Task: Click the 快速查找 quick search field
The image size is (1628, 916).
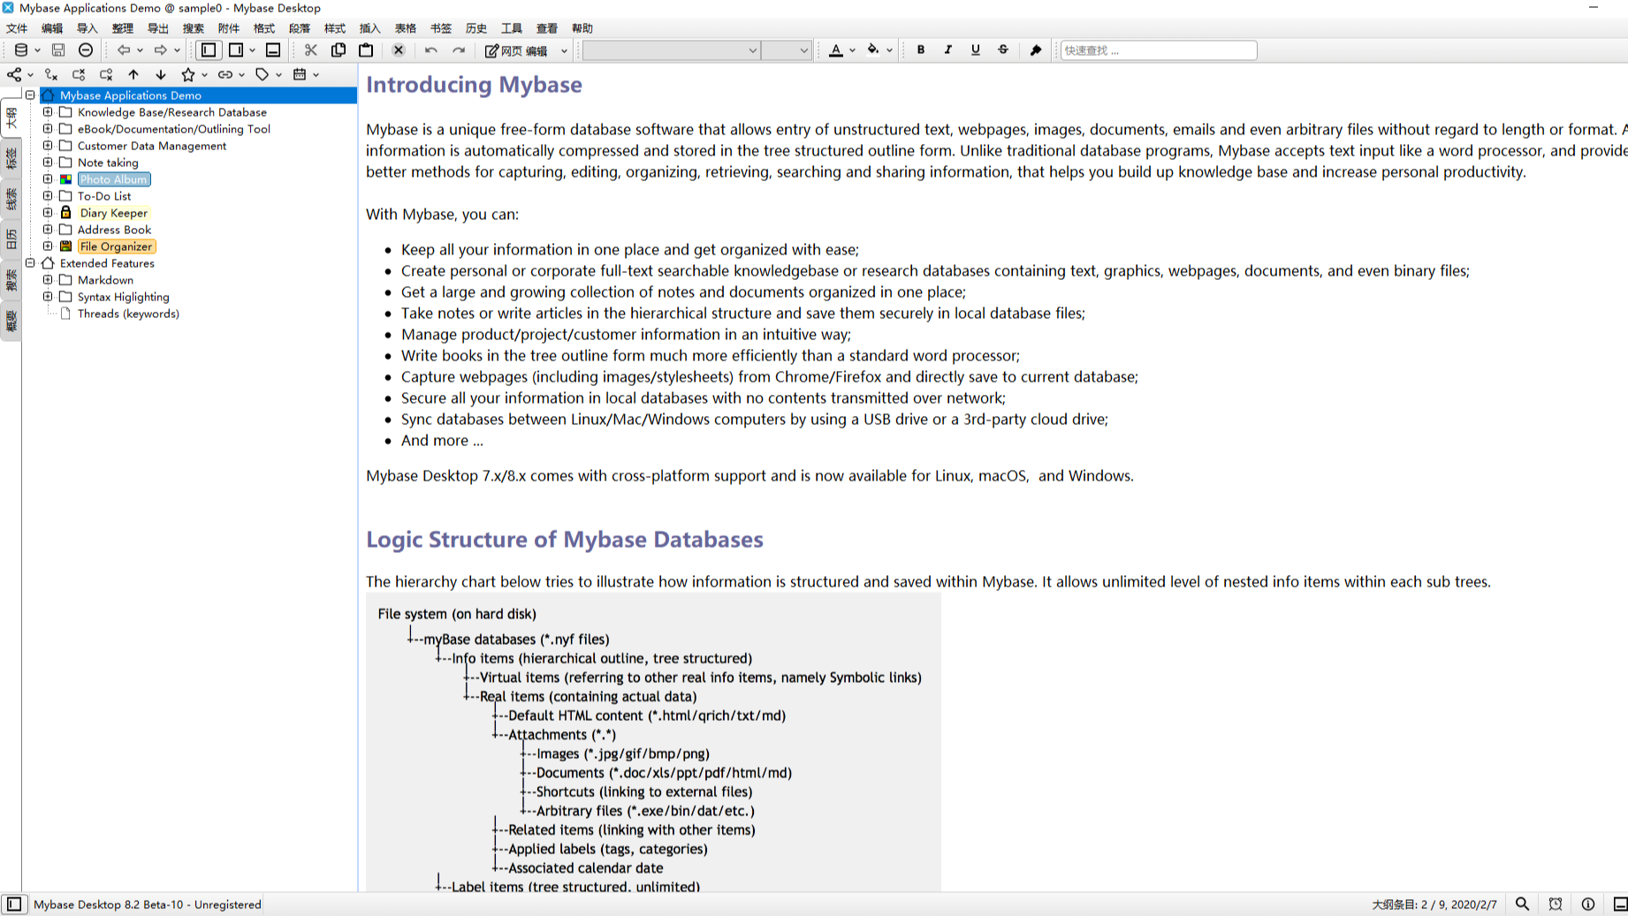Action: 1158,50
